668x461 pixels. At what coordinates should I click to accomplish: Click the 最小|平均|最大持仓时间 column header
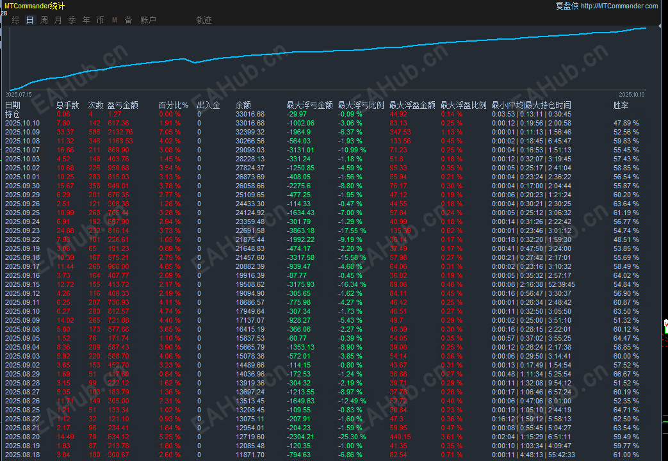[x=531, y=105]
